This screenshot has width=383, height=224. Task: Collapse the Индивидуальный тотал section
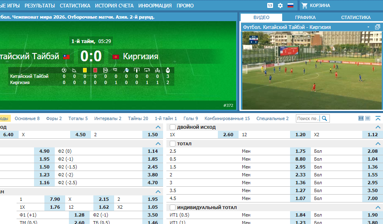pyautogui.click(x=378, y=207)
